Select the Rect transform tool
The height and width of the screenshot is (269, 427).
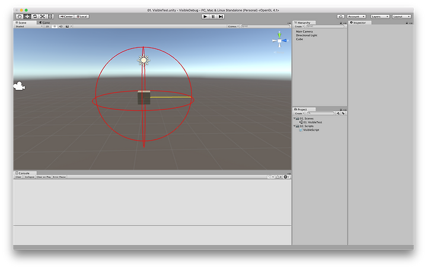tap(50, 17)
